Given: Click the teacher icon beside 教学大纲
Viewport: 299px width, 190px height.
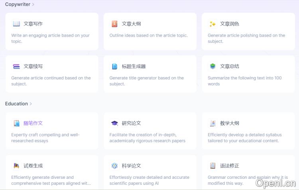Looking at the screenshot, I should 213,123.
